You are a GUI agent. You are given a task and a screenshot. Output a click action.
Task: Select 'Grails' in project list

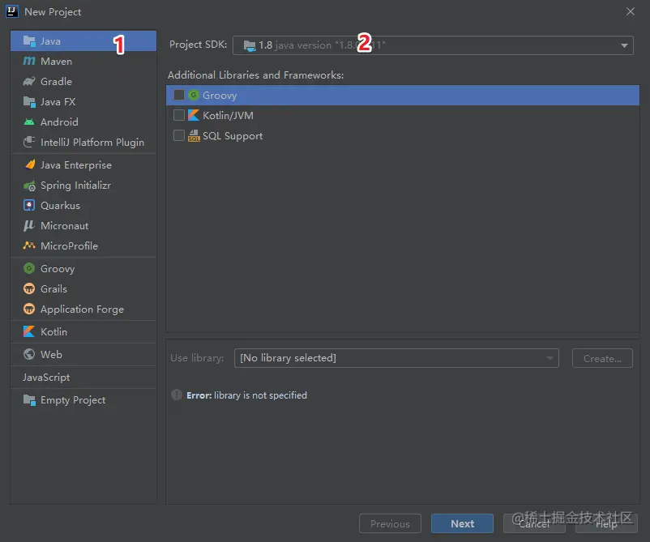(83, 288)
